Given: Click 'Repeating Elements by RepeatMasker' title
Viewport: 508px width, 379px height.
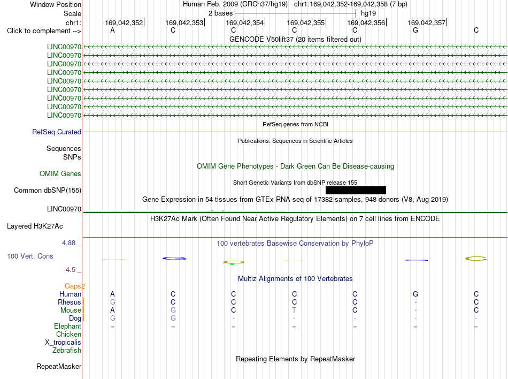Looking at the screenshot, I should (295, 359).
